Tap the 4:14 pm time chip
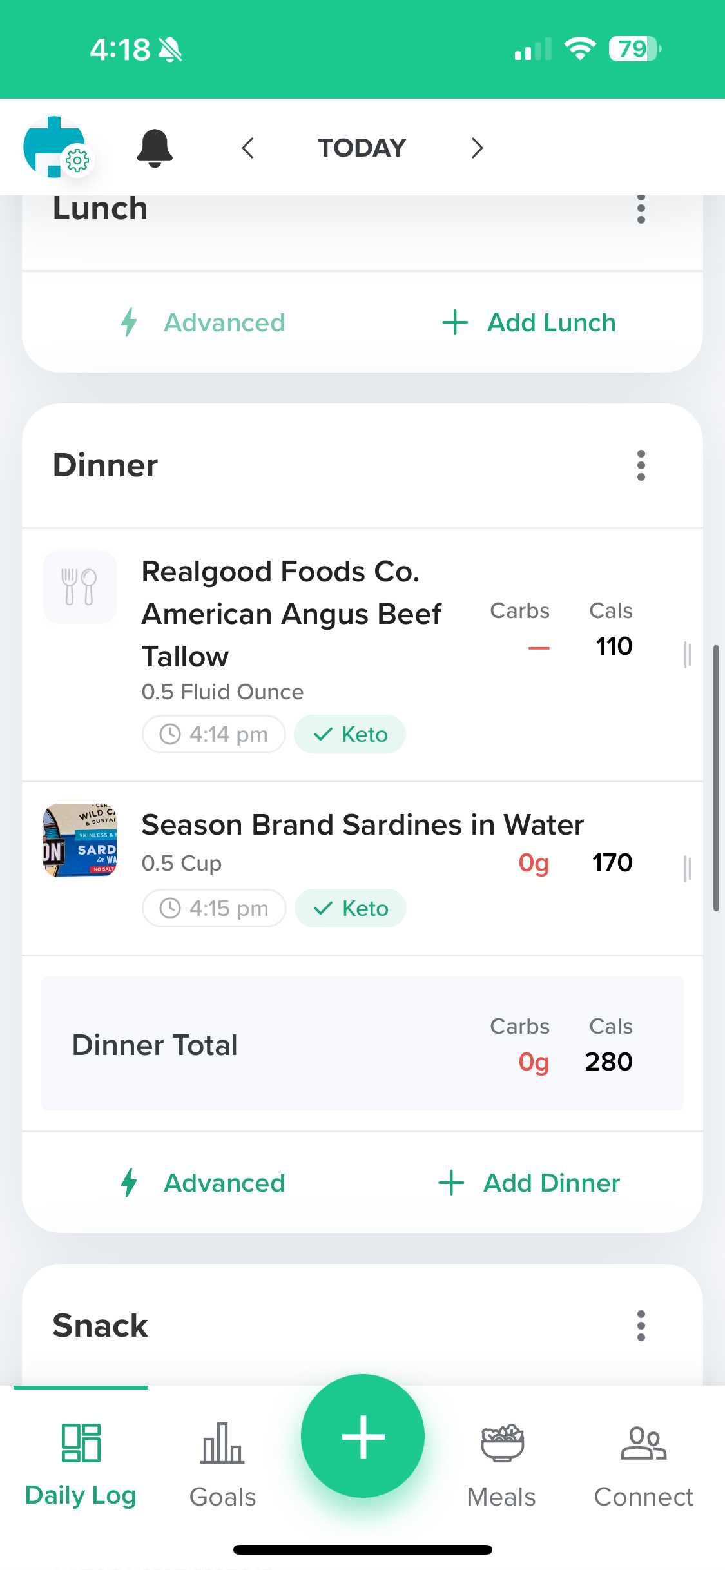This screenshot has width=725, height=1570. tap(214, 734)
